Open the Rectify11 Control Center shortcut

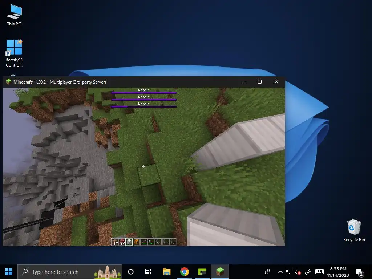click(x=14, y=54)
